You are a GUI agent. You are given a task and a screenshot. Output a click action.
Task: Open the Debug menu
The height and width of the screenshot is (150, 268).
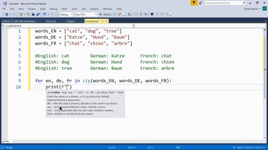coord(53,9)
